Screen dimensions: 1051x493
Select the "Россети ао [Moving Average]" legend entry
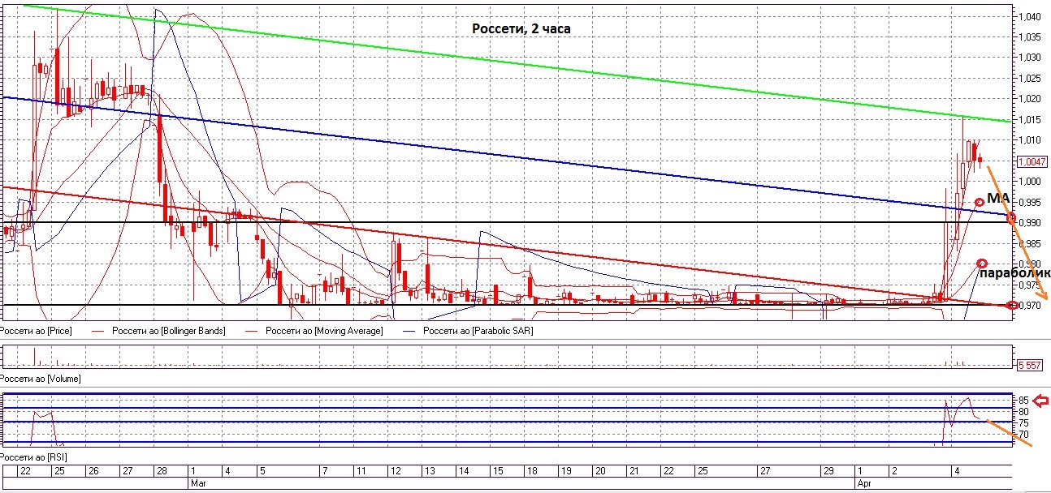pos(324,331)
